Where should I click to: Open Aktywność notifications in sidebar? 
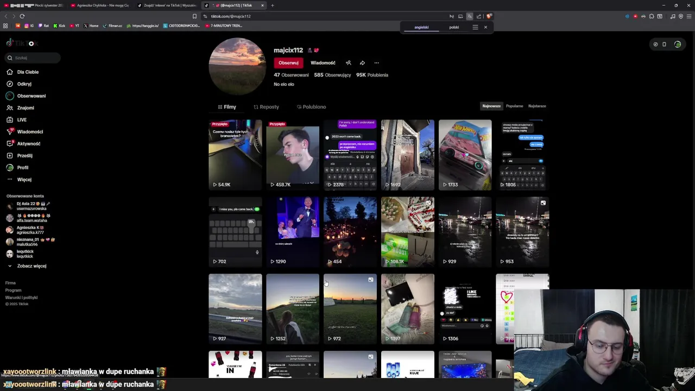pos(23,143)
